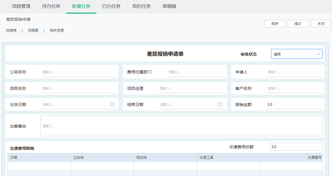Screen dimensions: 332x176
Task: Submit the form with 提交 button
Action: click(x=298, y=24)
